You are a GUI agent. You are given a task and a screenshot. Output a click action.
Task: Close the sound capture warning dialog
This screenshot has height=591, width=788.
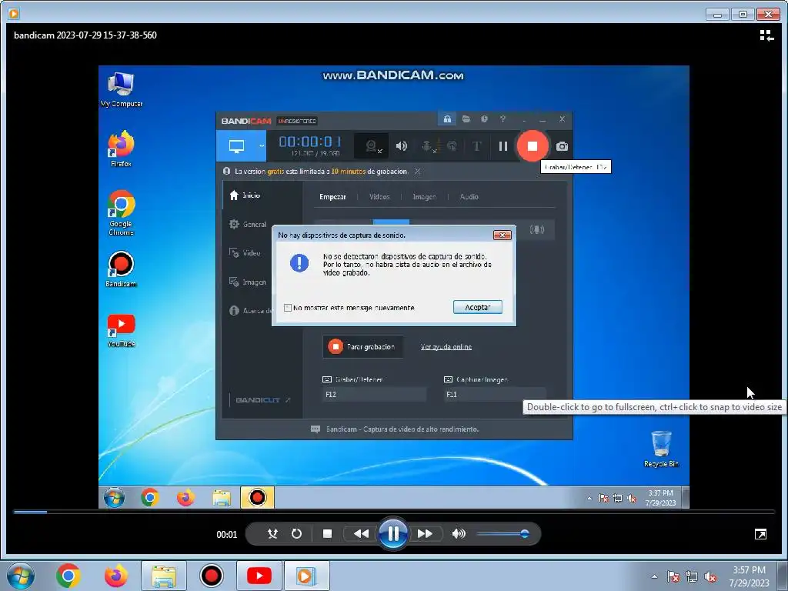[x=502, y=235]
